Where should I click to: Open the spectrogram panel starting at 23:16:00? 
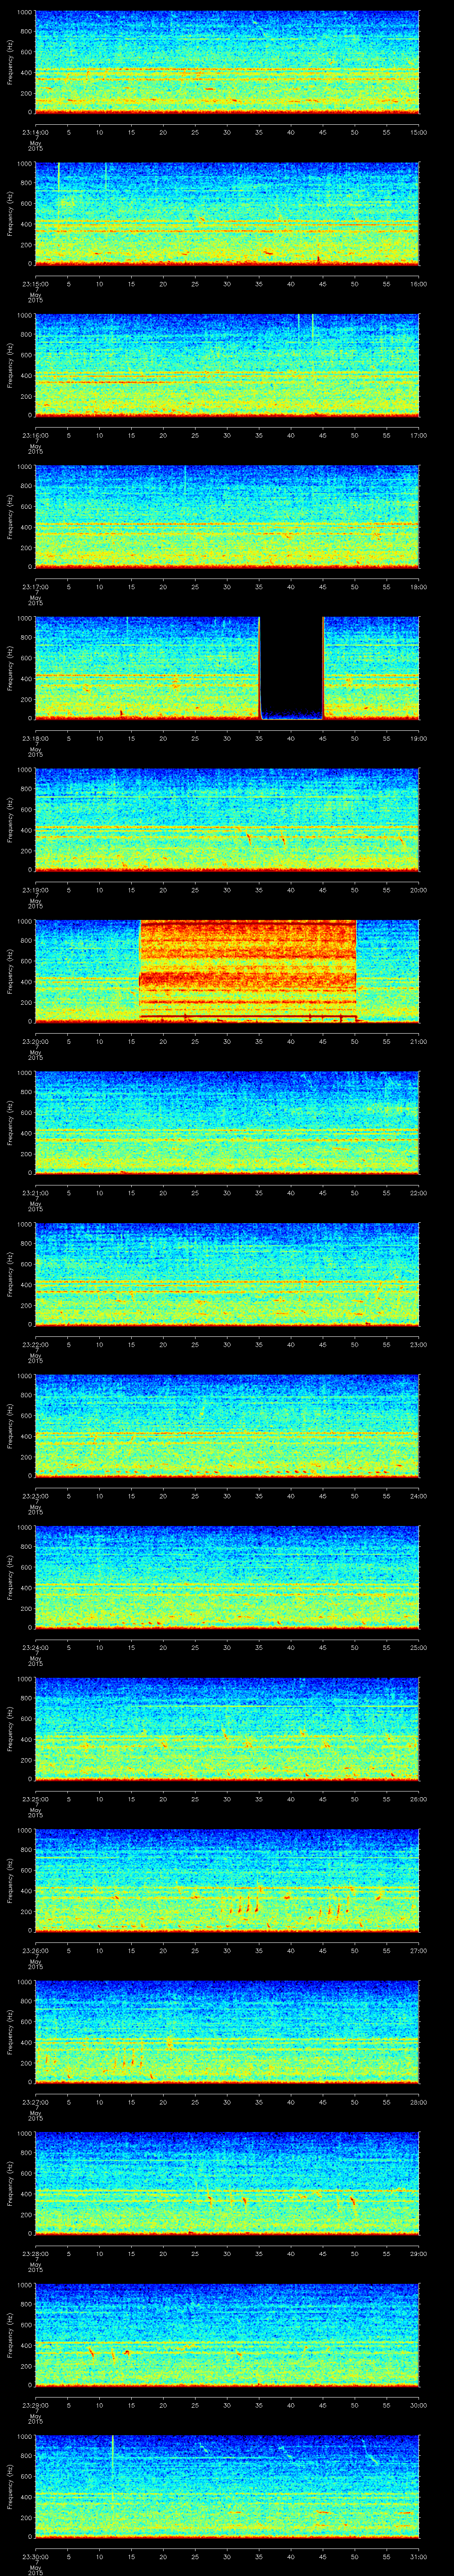(x=227, y=366)
